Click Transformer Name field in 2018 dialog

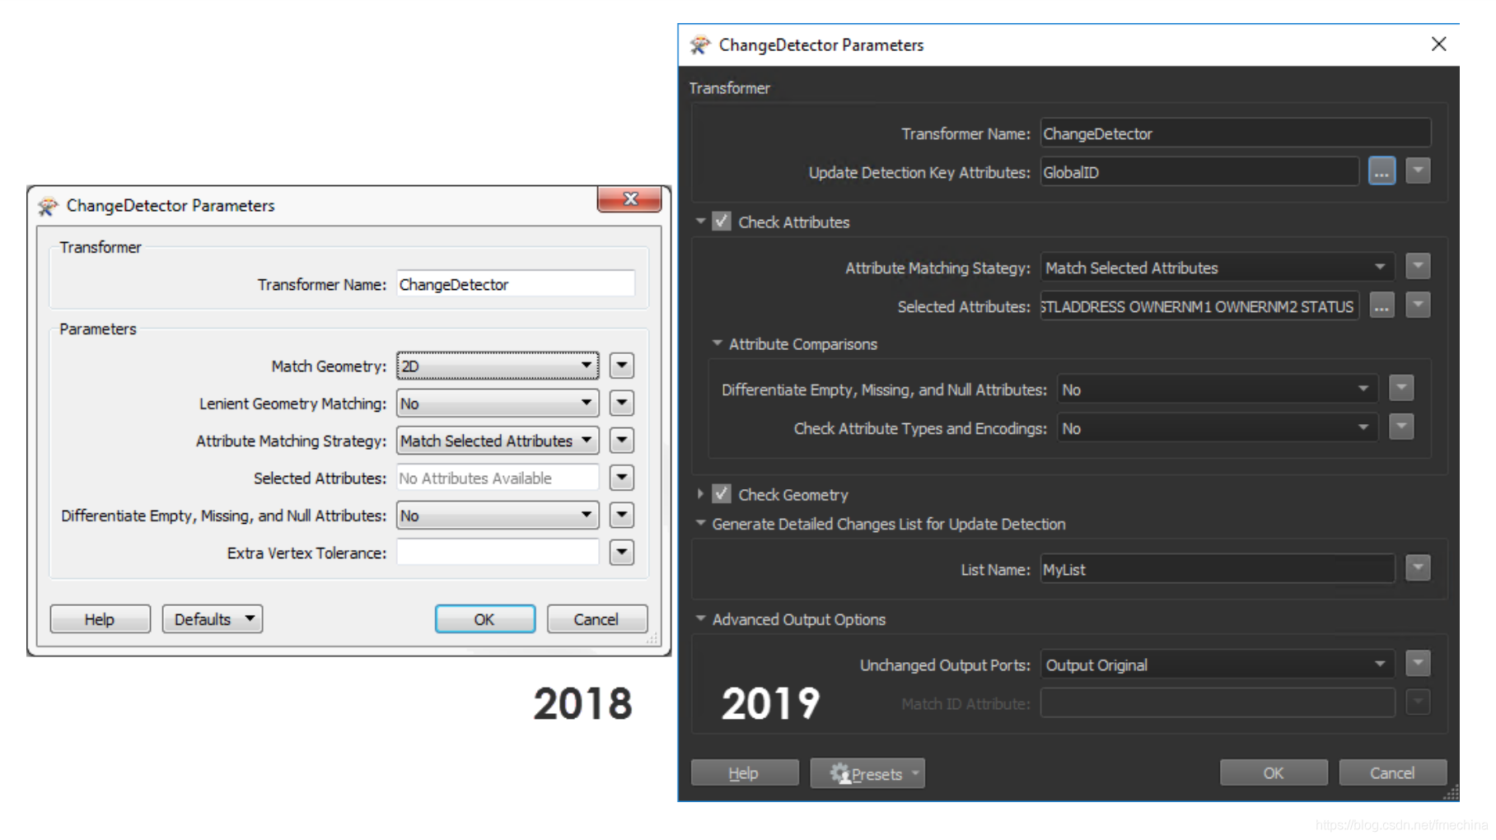point(516,284)
